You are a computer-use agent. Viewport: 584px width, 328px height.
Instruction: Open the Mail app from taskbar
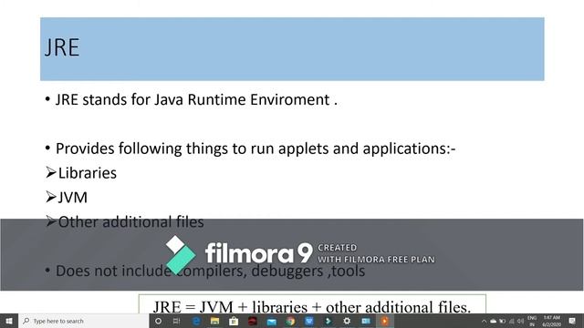tap(272, 321)
